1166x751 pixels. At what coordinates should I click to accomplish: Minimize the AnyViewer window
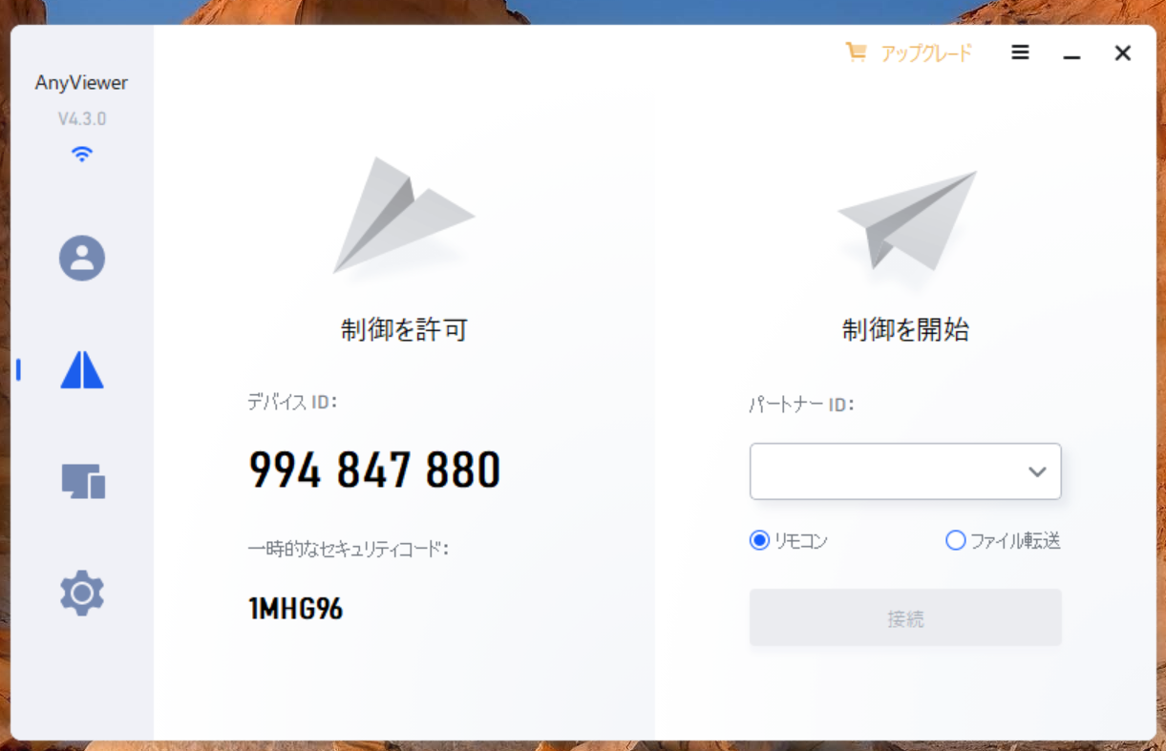pos(1071,53)
